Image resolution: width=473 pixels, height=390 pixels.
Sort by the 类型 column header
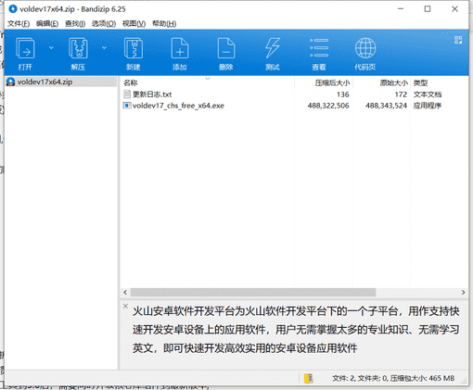click(420, 82)
